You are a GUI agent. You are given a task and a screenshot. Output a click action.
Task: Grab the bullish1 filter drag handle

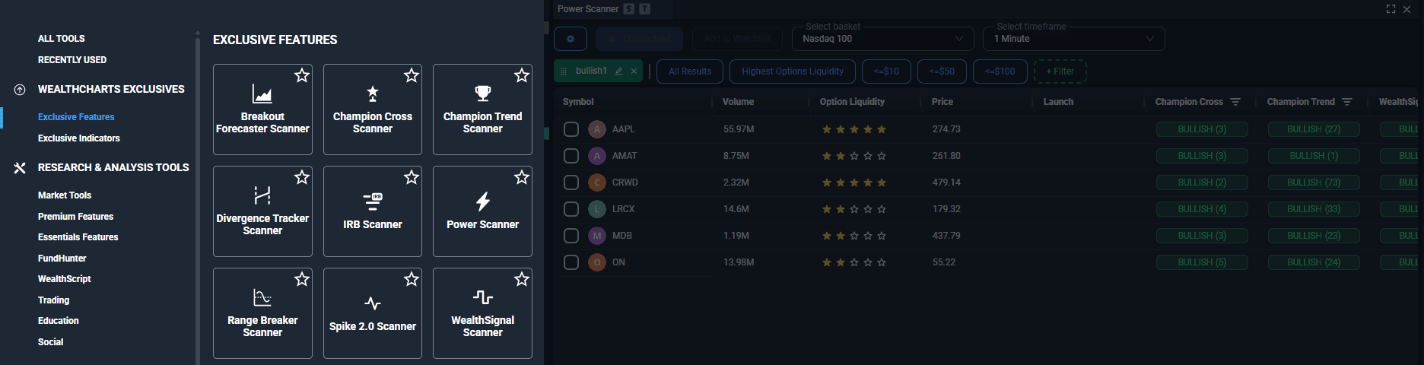[x=564, y=71]
